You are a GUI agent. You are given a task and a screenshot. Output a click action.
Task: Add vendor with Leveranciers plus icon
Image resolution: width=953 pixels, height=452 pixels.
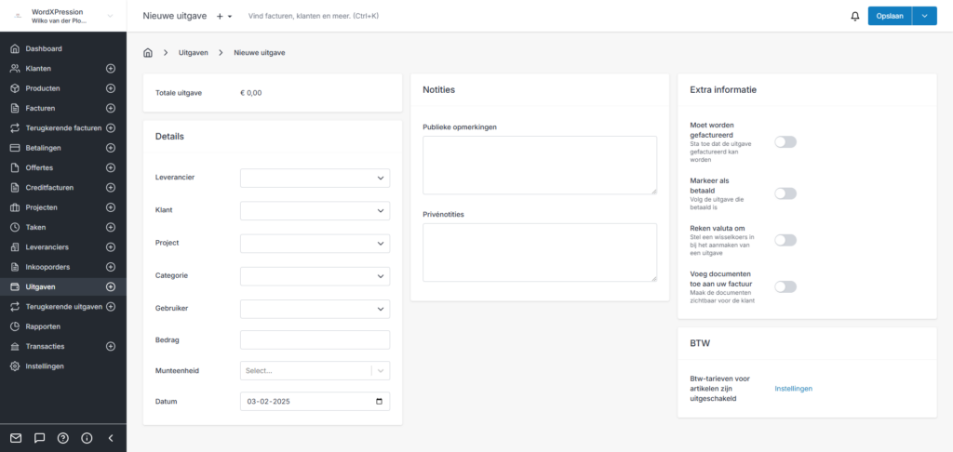tap(111, 247)
